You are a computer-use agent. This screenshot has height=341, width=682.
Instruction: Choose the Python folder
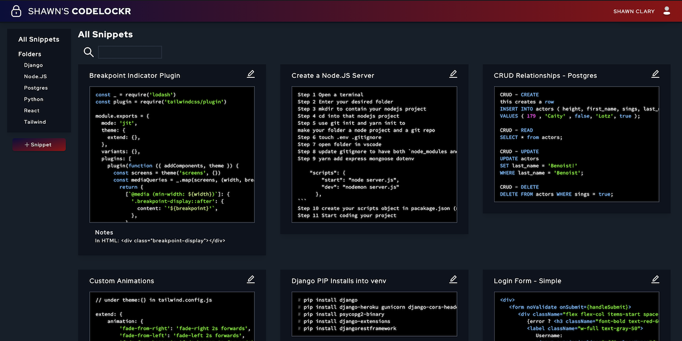34,99
